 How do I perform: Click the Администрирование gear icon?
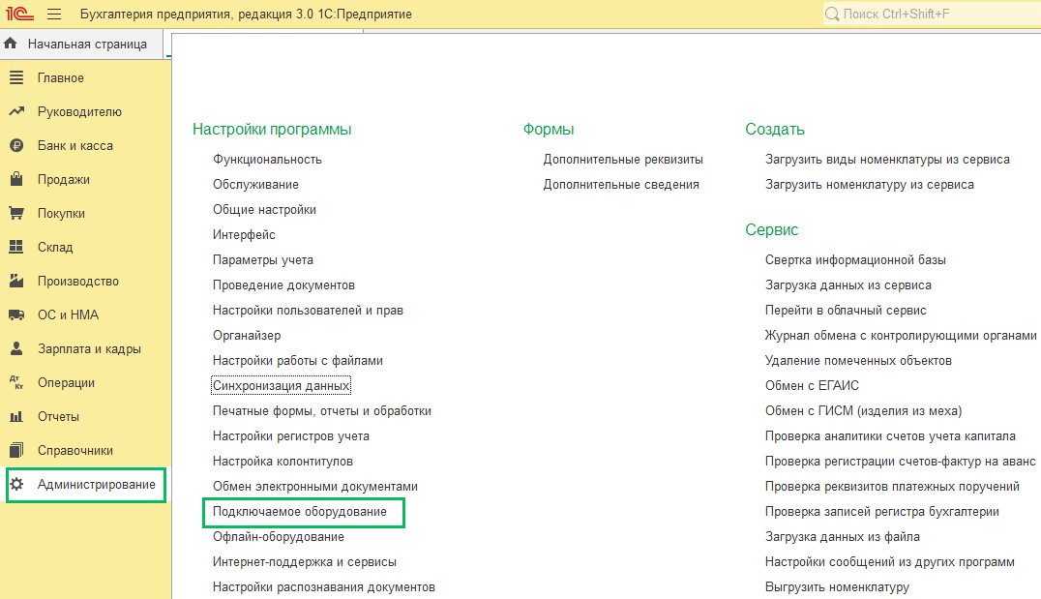pos(16,484)
